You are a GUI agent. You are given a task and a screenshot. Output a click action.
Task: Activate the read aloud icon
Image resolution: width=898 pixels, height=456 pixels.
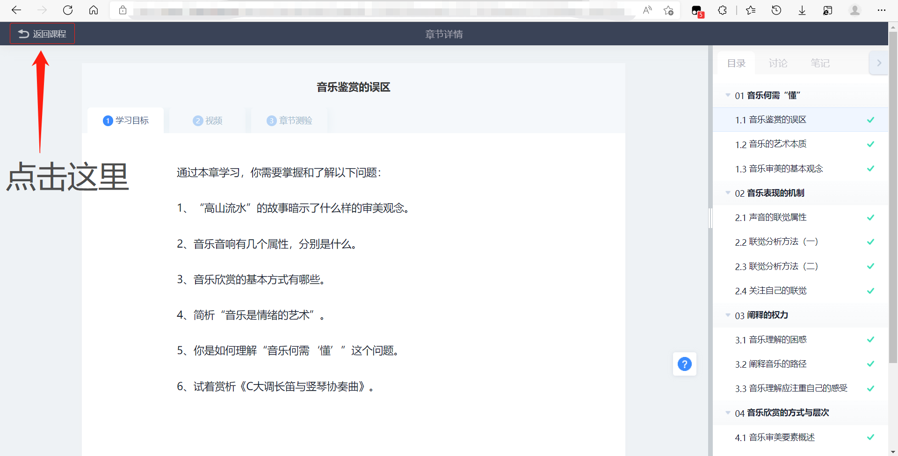(x=647, y=10)
